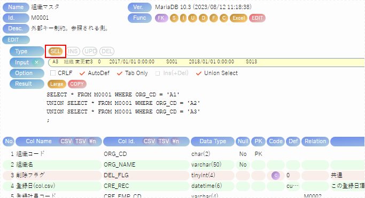Click the Ver. label pill
The height and width of the screenshot is (198, 365).
coord(139,7)
